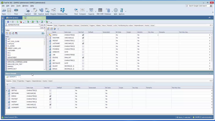Close the VEMPDPT1 object details tab
Image resolution: width=215 pixels, height=121 pixels.
point(19,77)
